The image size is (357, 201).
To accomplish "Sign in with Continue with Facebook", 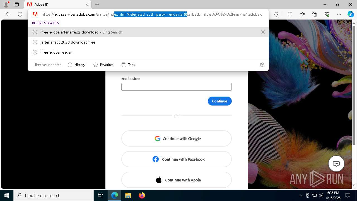I will pos(177,159).
